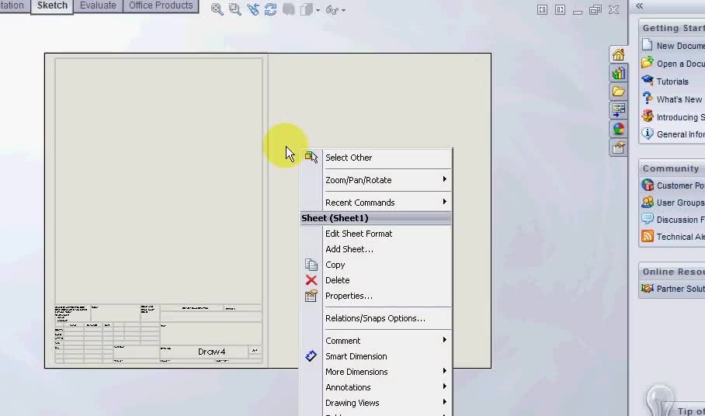Viewport: 705px width, 416px height.
Task: Click the 3D Drawing View icon
Action: click(x=289, y=9)
